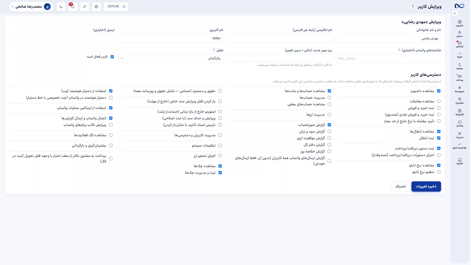The image size is (471, 265).
Task: Click the شناسه‌های واتساپ input field
Action: (388, 58)
